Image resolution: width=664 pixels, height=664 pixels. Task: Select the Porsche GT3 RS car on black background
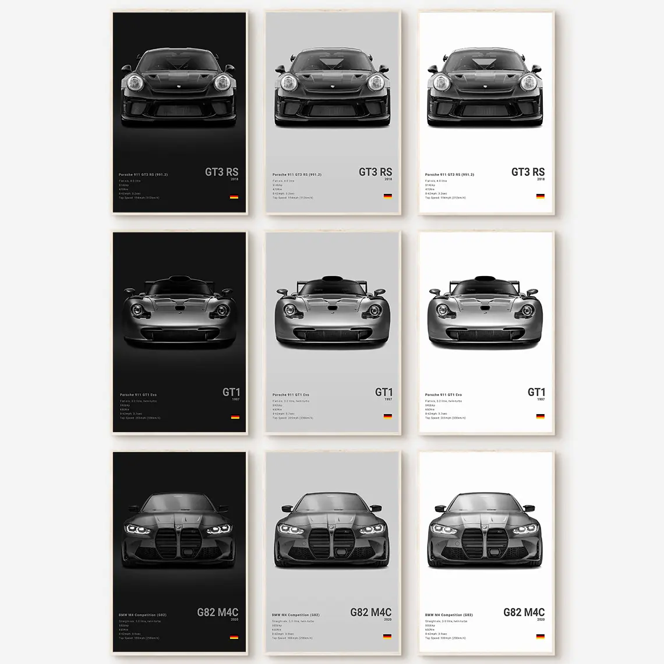pyautogui.click(x=178, y=87)
